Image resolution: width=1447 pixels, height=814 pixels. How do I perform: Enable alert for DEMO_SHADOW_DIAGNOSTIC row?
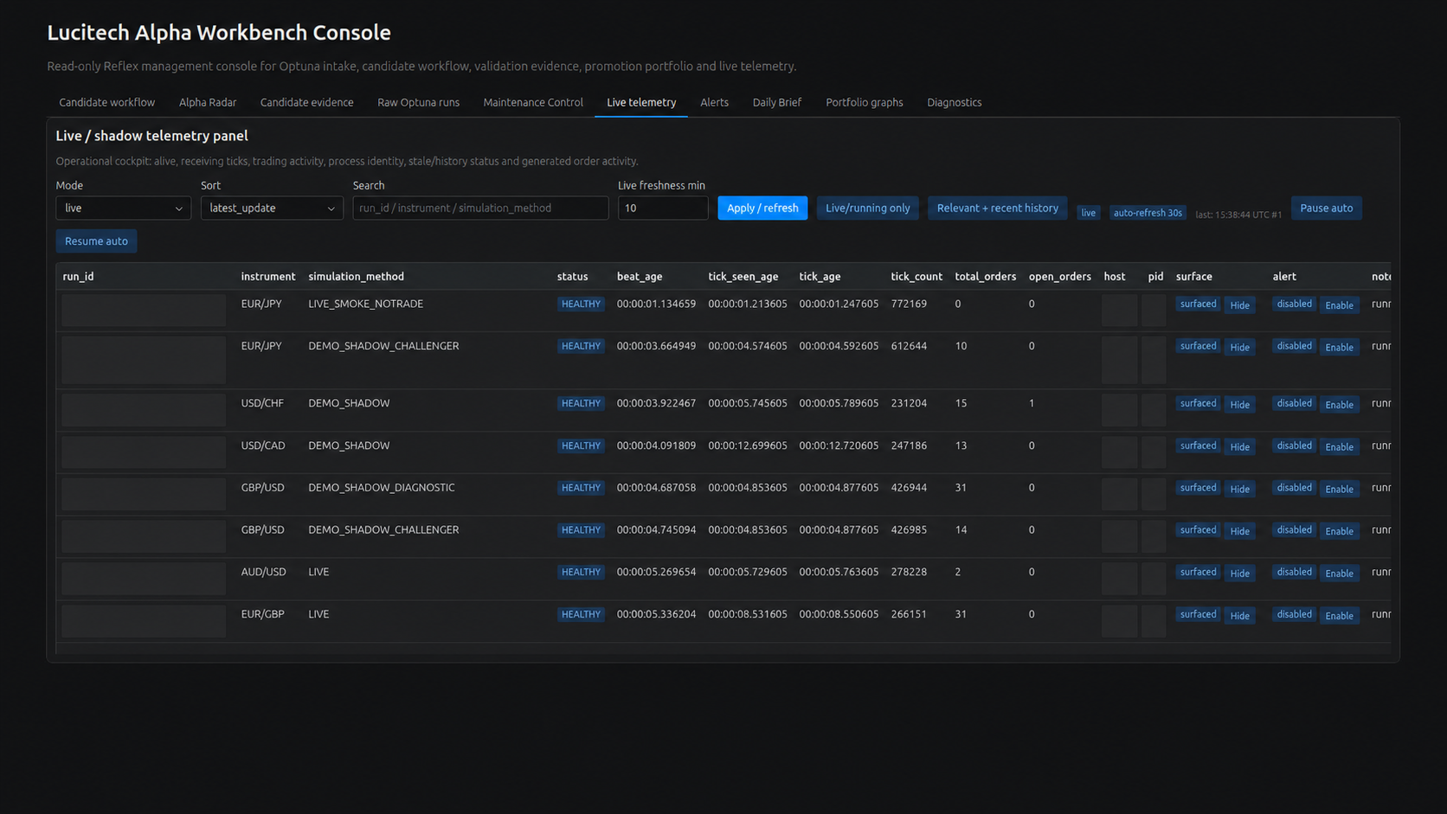pos(1339,490)
